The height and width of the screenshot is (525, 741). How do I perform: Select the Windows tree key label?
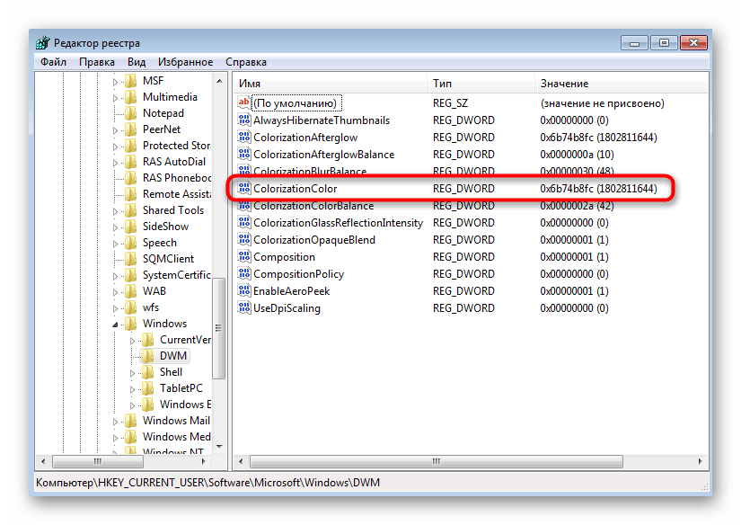click(x=164, y=324)
